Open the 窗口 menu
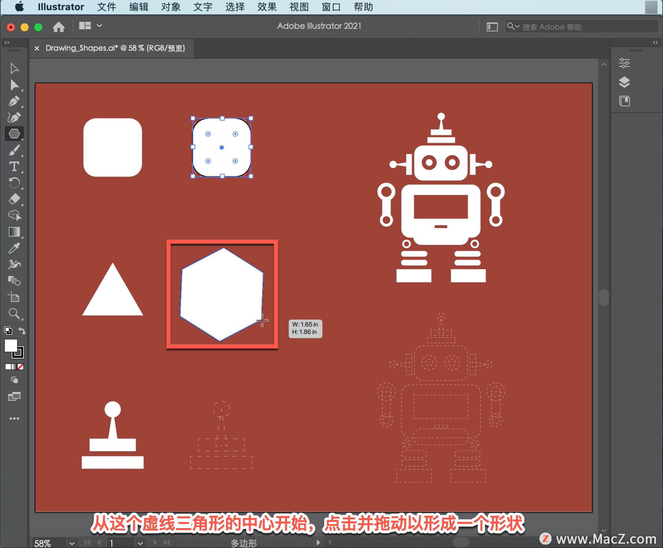This screenshot has width=663, height=548. click(x=331, y=7)
